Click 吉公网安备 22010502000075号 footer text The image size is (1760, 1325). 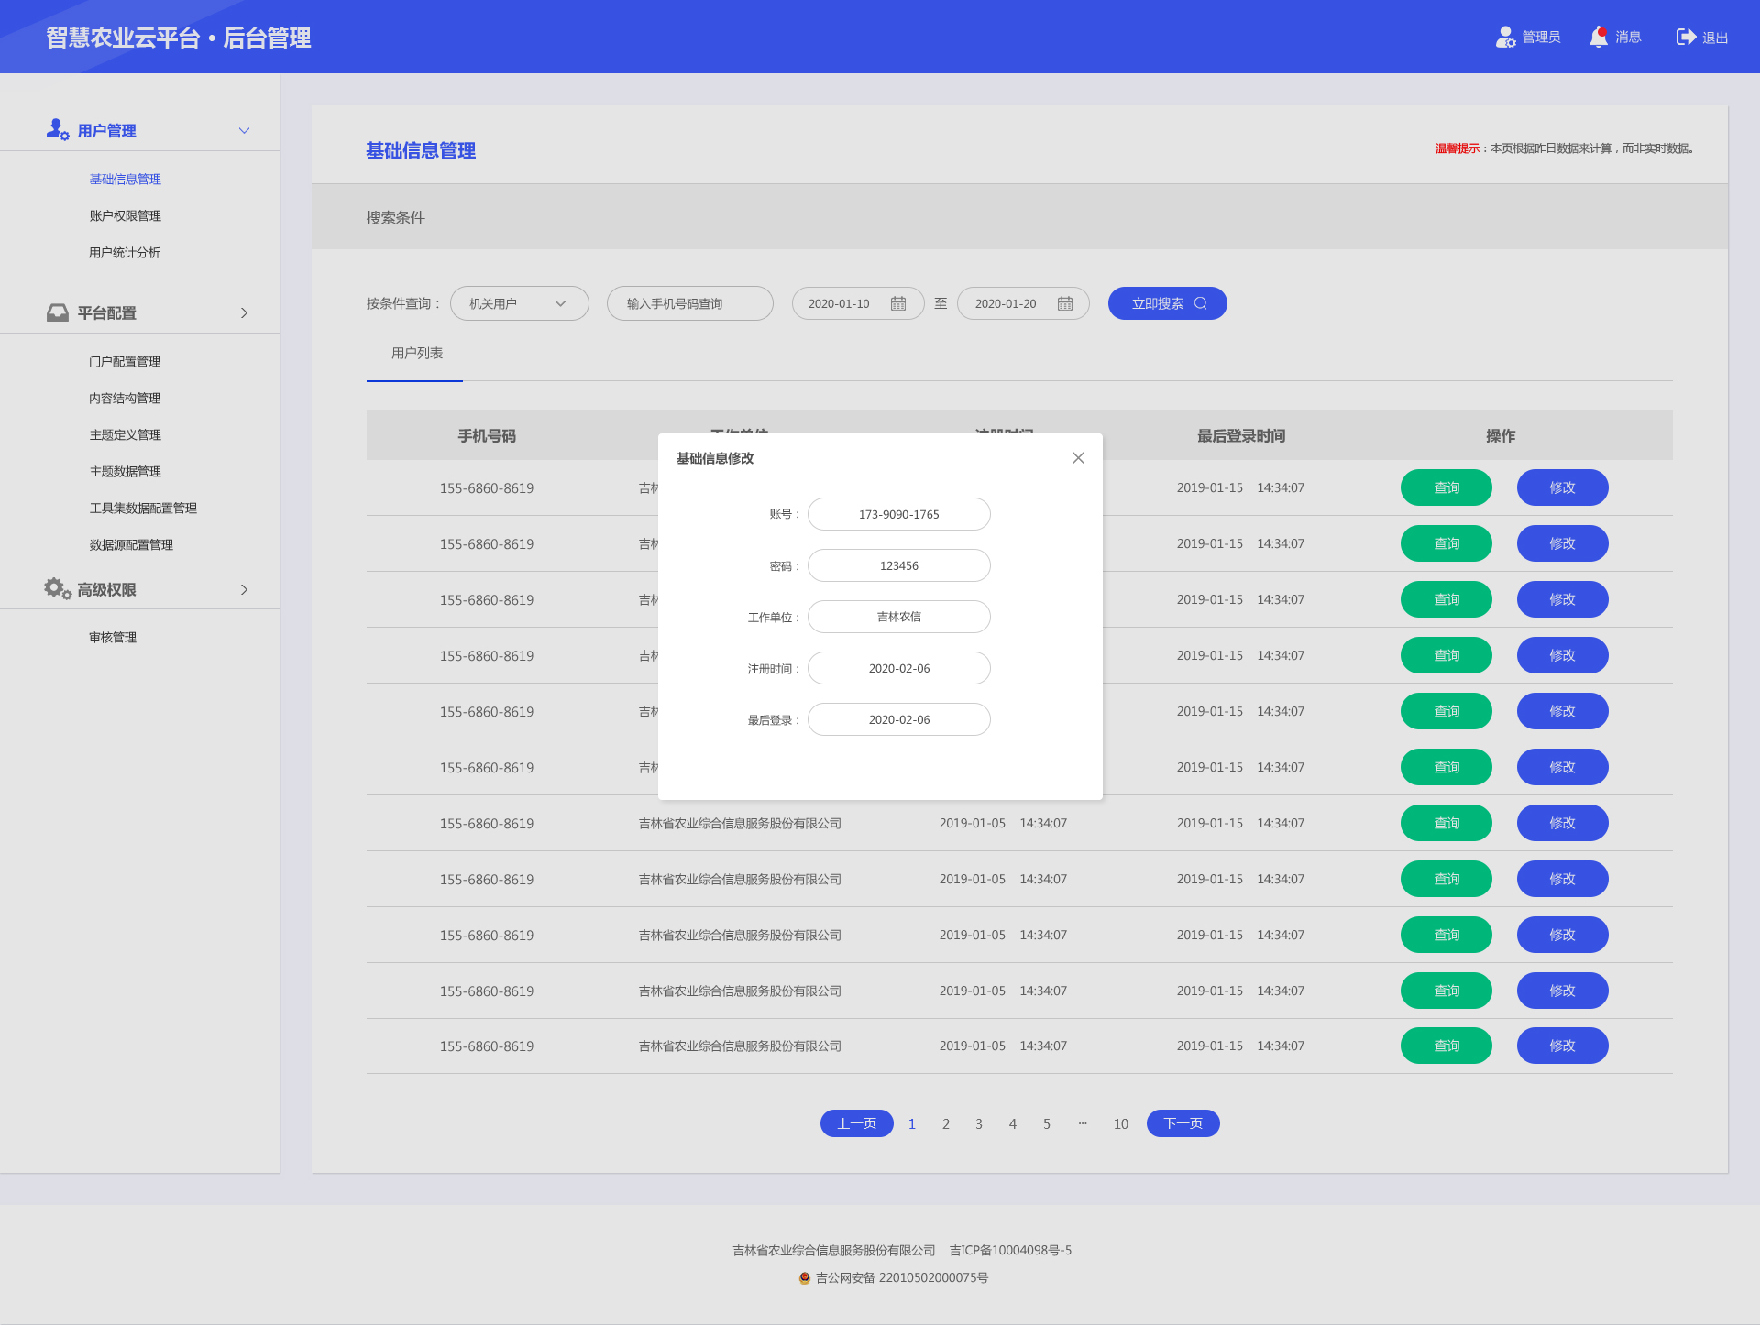[x=901, y=1277]
